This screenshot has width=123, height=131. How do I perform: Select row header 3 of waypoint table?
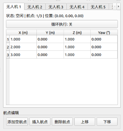tap(8, 54)
